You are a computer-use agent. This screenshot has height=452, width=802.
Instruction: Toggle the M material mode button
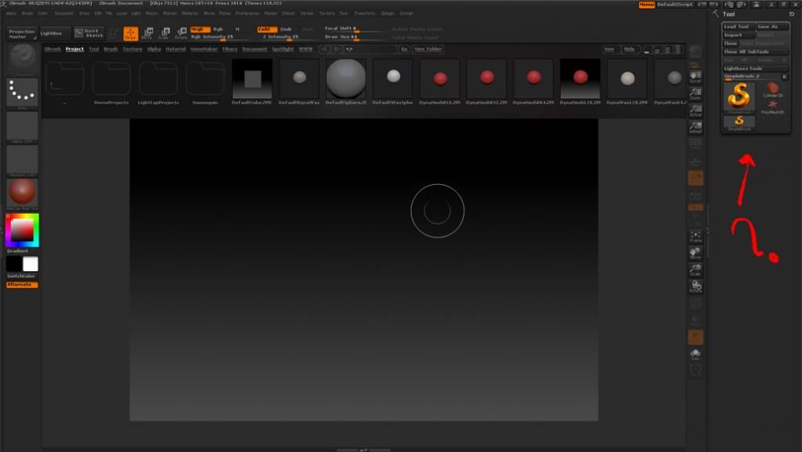coord(237,29)
